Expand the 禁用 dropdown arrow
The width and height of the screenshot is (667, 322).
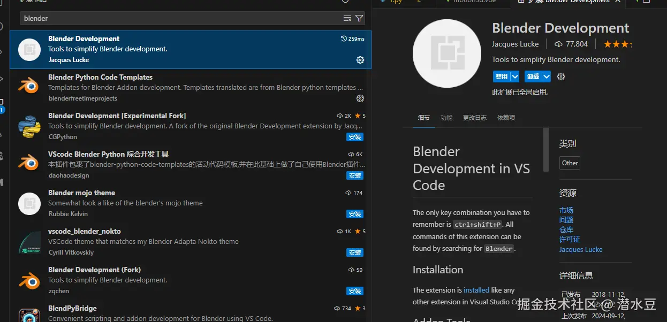[x=514, y=76]
